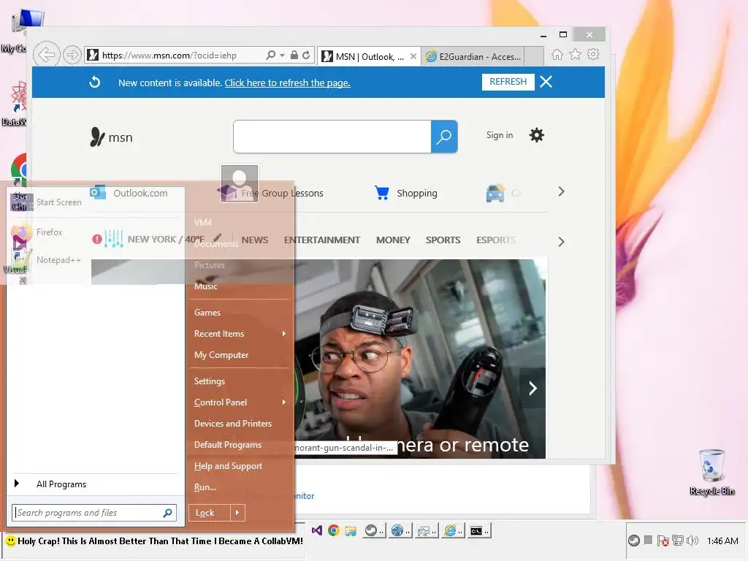Open the browser Home icon
748x561 pixels.
[557, 54]
